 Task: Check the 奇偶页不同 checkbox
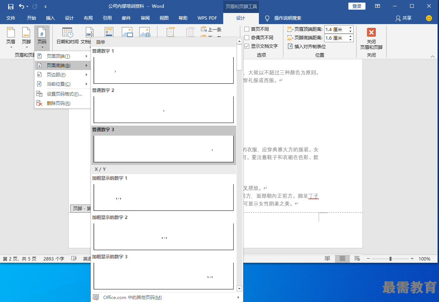pos(247,37)
